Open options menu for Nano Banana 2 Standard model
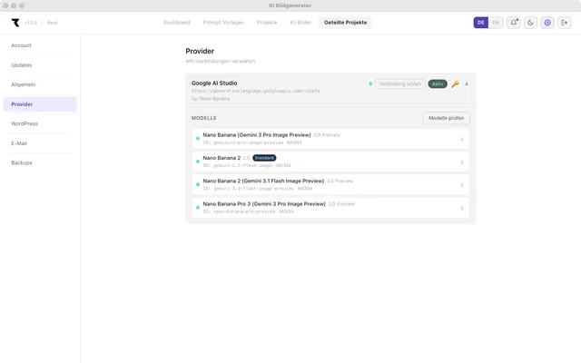This screenshot has width=581, height=363. coord(462,162)
